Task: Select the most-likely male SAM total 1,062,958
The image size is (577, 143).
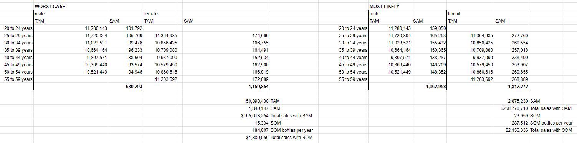Action: (x=429, y=87)
